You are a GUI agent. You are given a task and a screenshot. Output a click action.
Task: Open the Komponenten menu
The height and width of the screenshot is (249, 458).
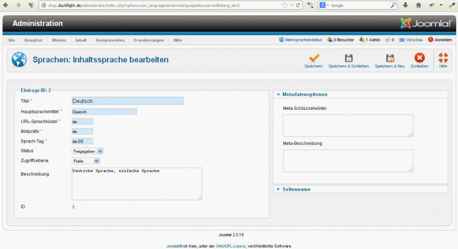click(110, 40)
